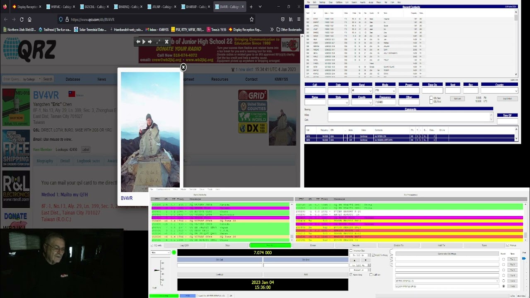
Task: Click green Monitor button in WSJT-X
Action: point(270,245)
